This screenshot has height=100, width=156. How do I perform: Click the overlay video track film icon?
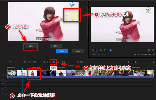point(3,80)
